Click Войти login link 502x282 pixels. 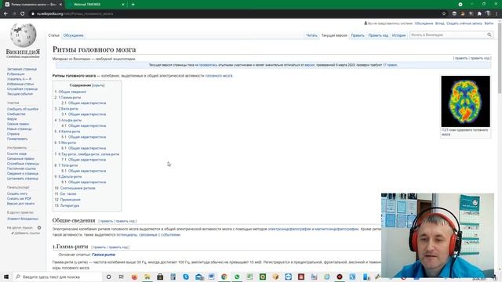(489, 23)
